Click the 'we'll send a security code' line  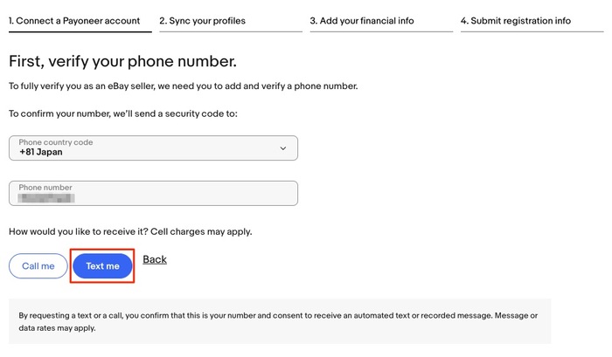click(122, 113)
